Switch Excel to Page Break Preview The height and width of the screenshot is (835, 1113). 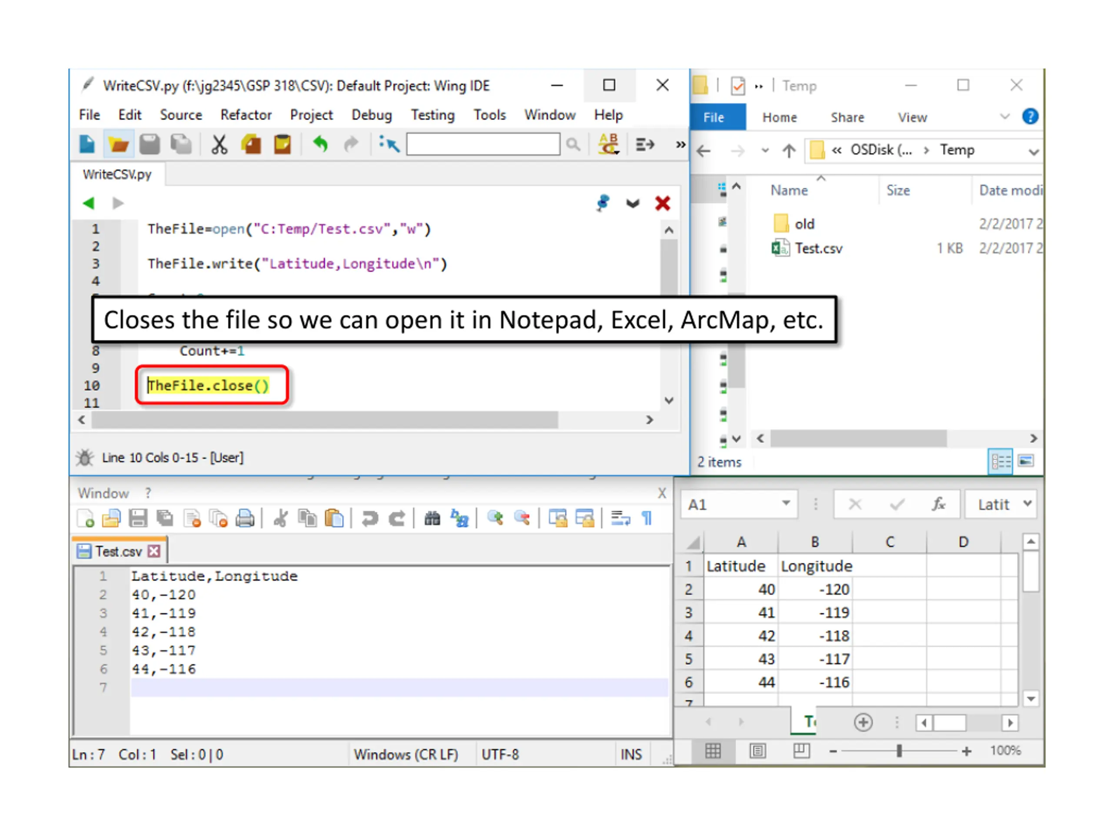[x=802, y=751]
